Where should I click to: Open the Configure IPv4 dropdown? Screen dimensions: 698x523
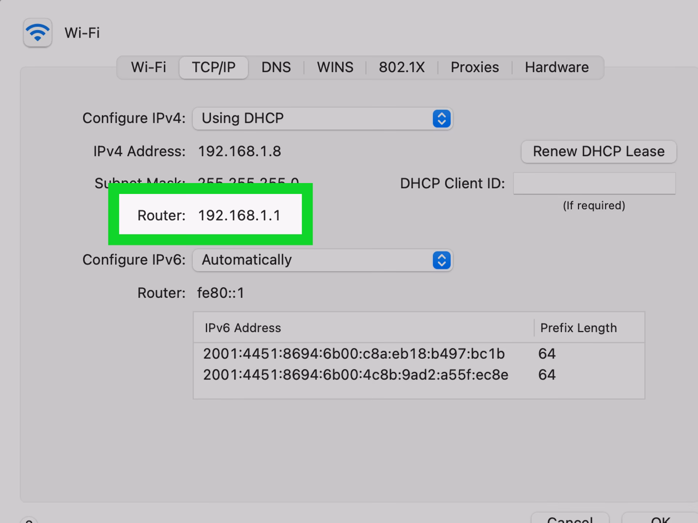click(x=322, y=118)
